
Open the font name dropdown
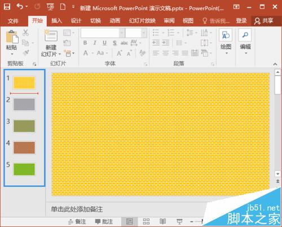(122, 33)
